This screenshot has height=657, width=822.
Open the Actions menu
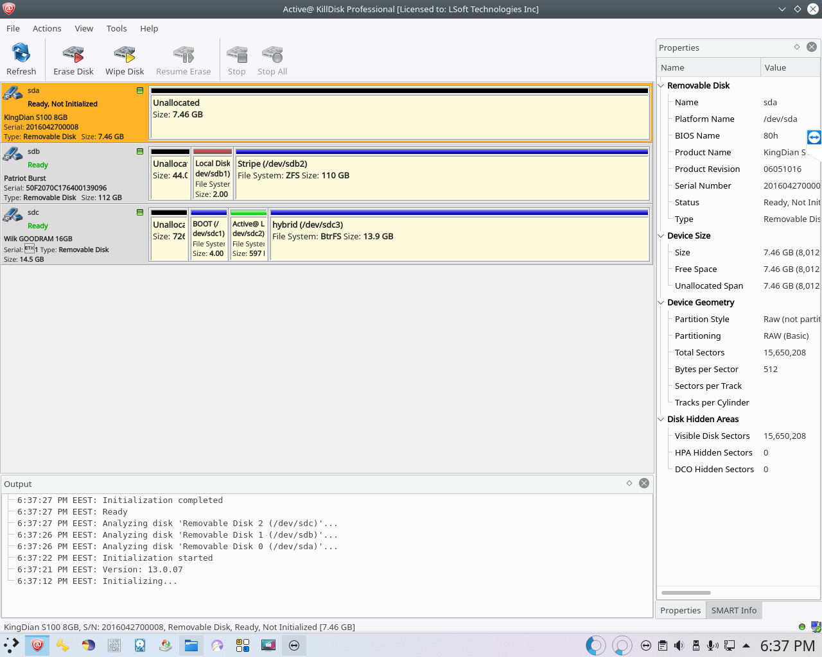(x=47, y=28)
